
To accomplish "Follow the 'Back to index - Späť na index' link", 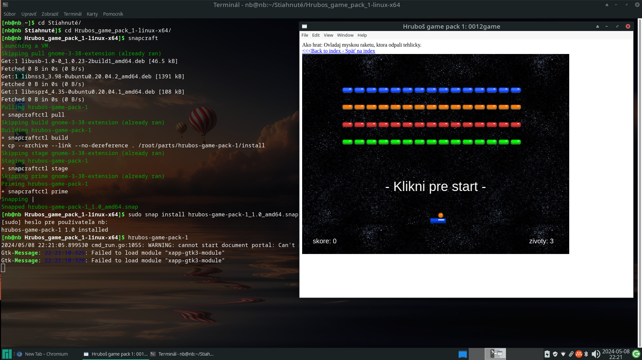I will (338, 51).
